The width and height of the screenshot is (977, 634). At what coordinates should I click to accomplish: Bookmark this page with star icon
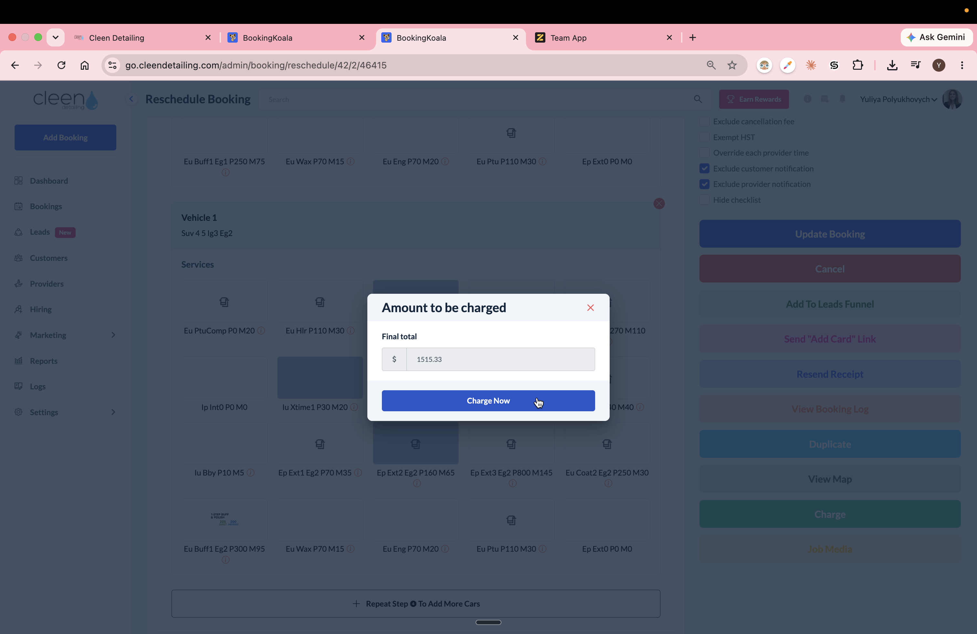tap(732, 65)
